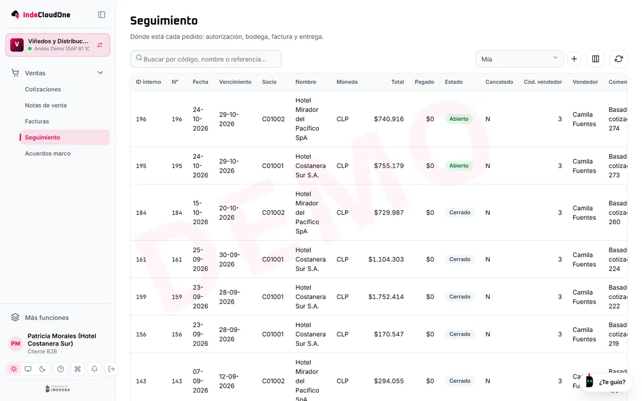This screenshot has height=401, width=642.
Task: Open Acuerdos marco in the sidebar
Action: point(48,153)
